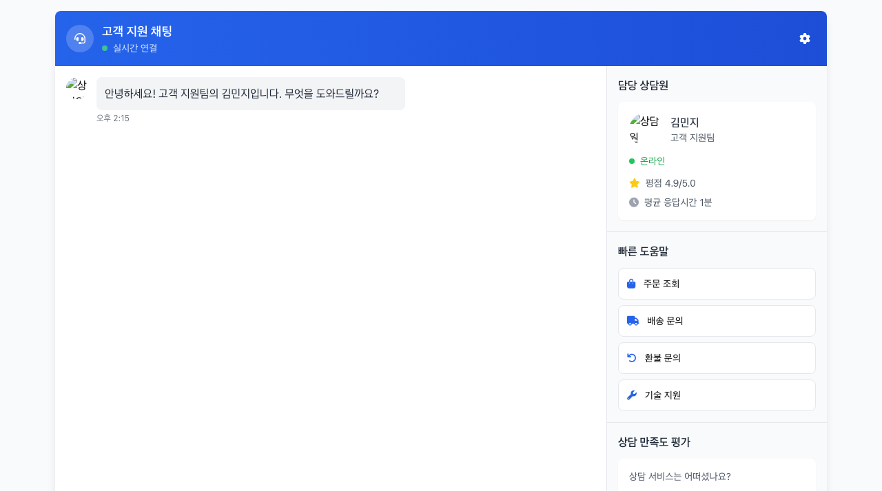
Task: Click the 온라인 status text
Action: [653, 161]
